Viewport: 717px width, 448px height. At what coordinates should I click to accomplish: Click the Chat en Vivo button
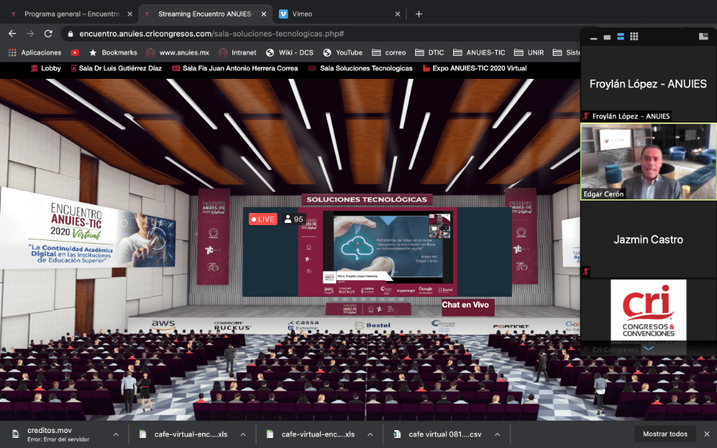(465, 305)
